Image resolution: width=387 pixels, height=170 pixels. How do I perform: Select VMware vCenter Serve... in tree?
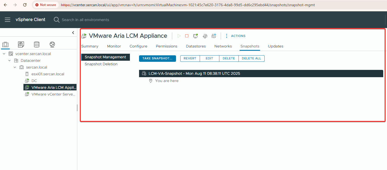[x=53, y=94]
